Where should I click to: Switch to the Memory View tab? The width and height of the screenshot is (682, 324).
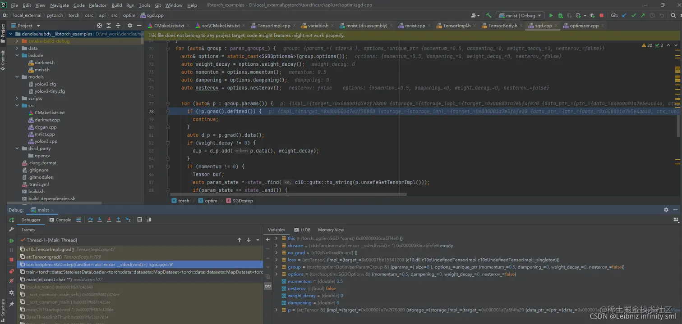click(x=331, y=229)
